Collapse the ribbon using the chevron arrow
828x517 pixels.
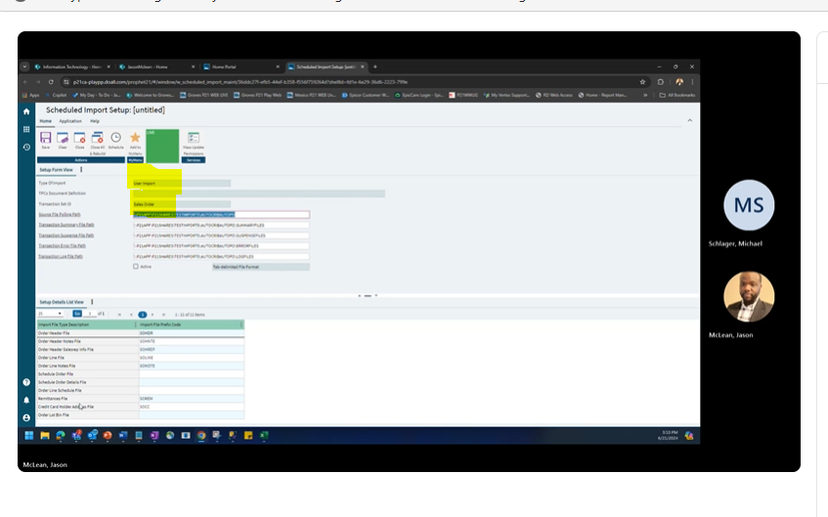click(x=690, y=120)
